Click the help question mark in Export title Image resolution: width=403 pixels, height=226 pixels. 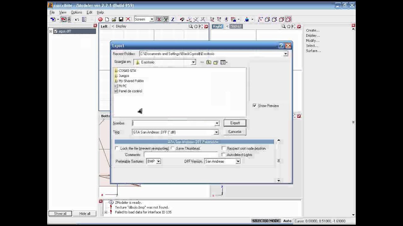point(281,46)
